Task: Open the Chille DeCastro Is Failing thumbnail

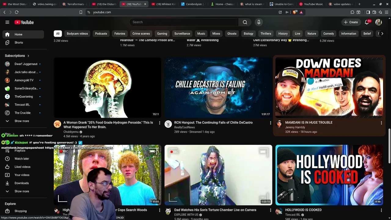Action: click(218, 88)
